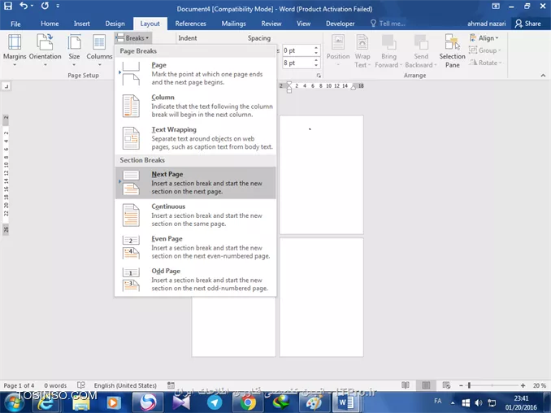Open the Windows Start button
The height and width of the screenshot is (413, 551).
[x=13, y=402]
